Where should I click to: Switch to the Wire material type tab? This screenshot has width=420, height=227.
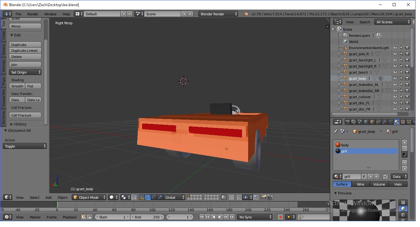(x=361, y=184)
